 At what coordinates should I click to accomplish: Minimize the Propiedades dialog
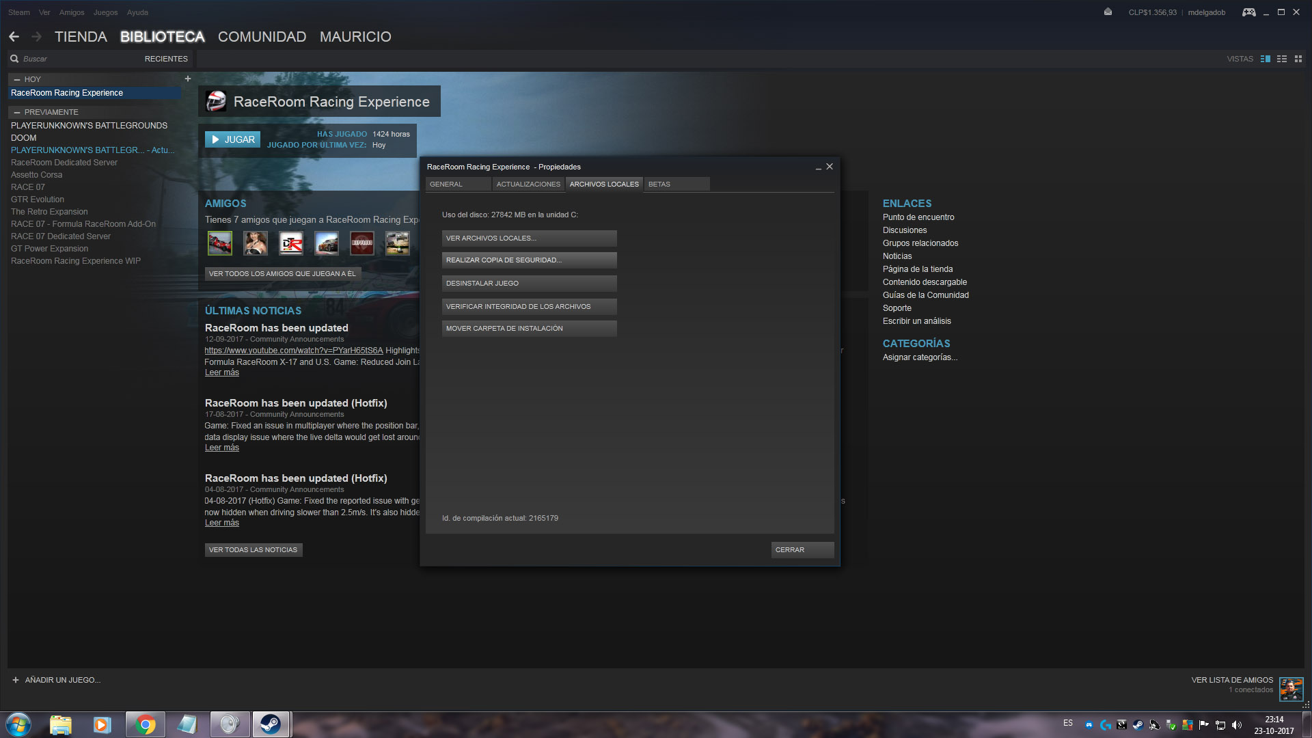tap(818, 167)
